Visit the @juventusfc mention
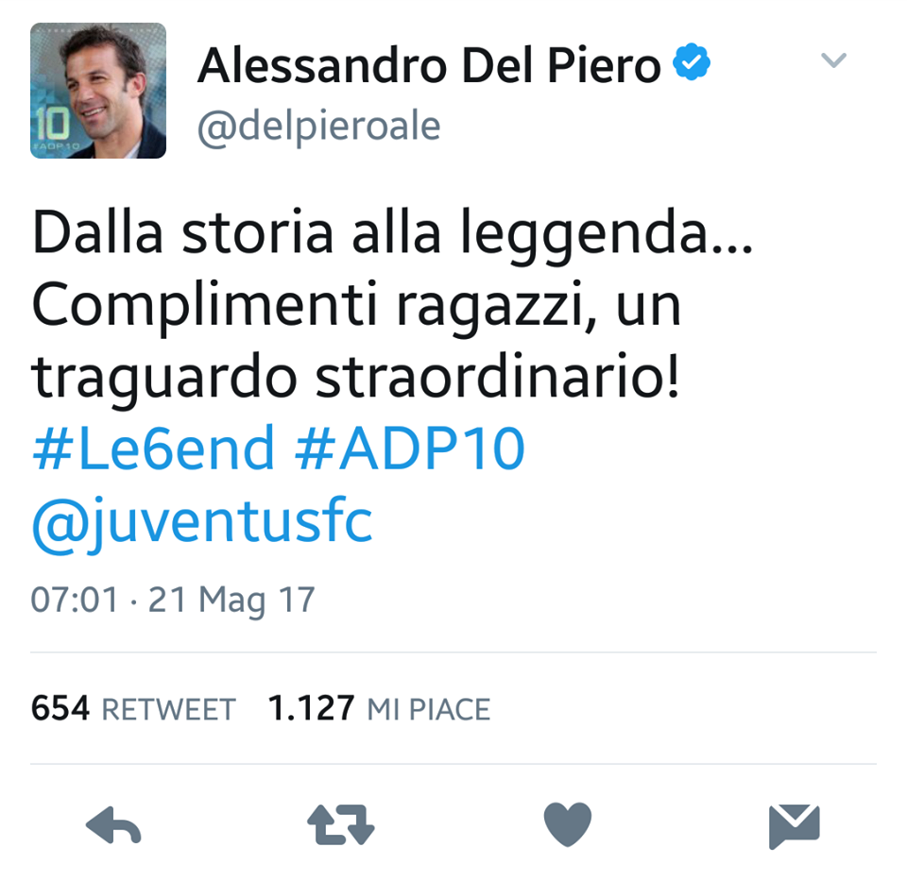This screenshot has width=907, height=881. (202, 522)
